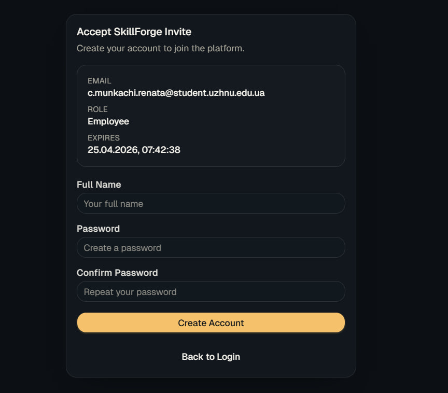Open the Back to Login link
Image resolution: width=448 pixels, height=393 pixels.
211,357
